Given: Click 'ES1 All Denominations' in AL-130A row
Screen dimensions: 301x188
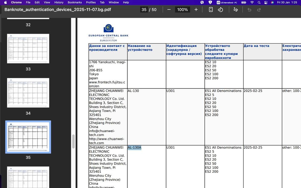Looking at the screenshot, I should point(223,147).
